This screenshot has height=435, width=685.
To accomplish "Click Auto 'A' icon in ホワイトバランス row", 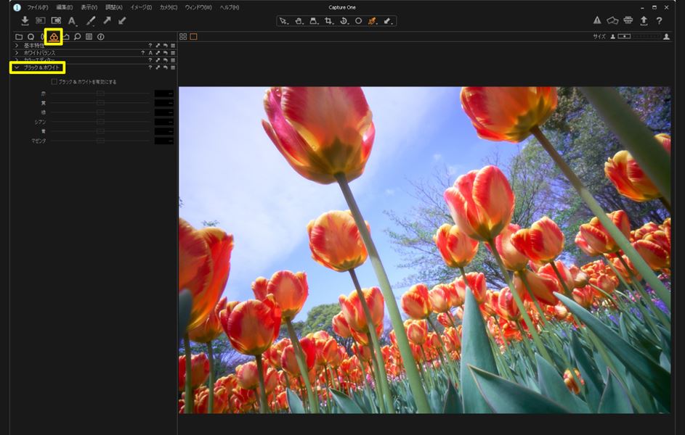I will [150, 53].
